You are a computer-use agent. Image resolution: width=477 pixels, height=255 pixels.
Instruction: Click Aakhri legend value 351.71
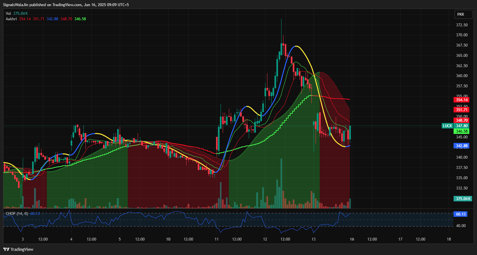click(x=39, y=19)
